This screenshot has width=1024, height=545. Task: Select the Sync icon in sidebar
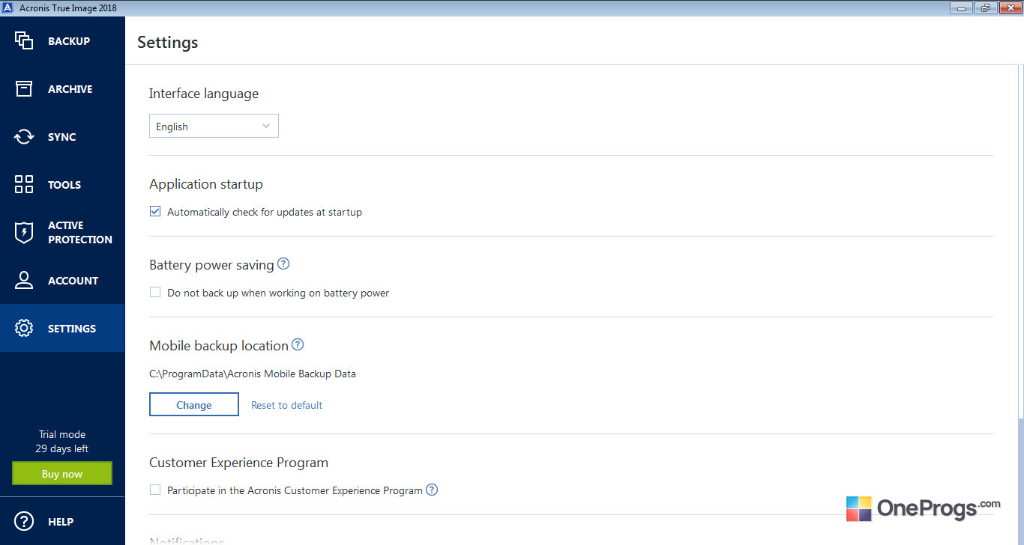point(24,137)
